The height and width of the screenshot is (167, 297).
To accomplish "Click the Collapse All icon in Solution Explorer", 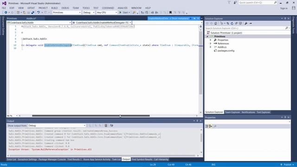I will (x=236, y=24).
